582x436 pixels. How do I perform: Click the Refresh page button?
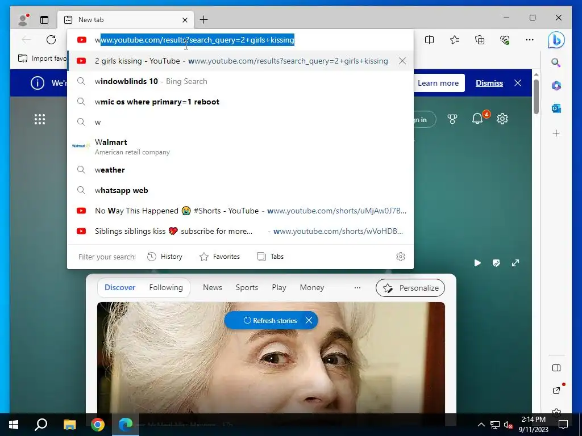click(51, 40)
